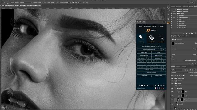
Task: Toggle checkmark of curva action
Action: click(172, 20)
